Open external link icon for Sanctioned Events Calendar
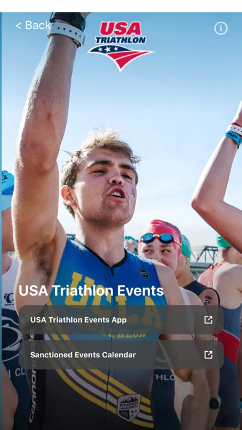Screen dimensions: 242x430 pos(208,355)
